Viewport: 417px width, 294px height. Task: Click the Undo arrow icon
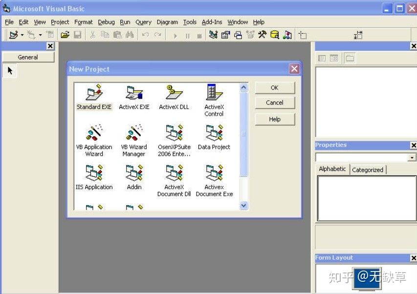tap(145, 35)
